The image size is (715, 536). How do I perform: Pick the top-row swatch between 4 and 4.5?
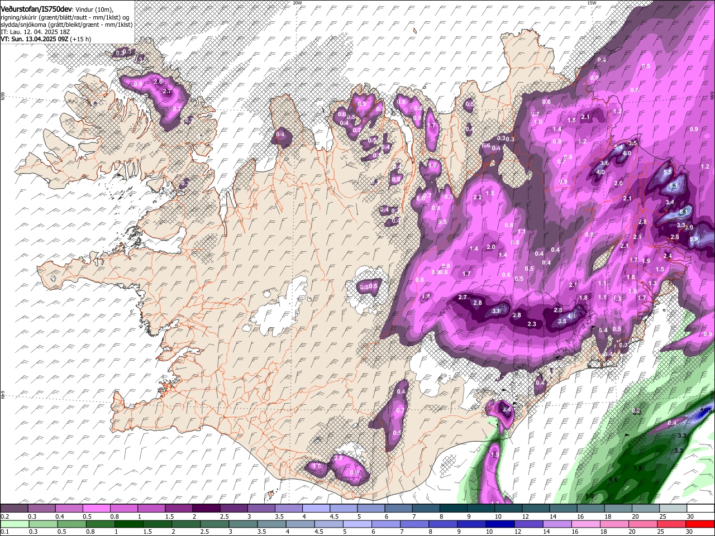pyautogui.click(x=316, y=509)
